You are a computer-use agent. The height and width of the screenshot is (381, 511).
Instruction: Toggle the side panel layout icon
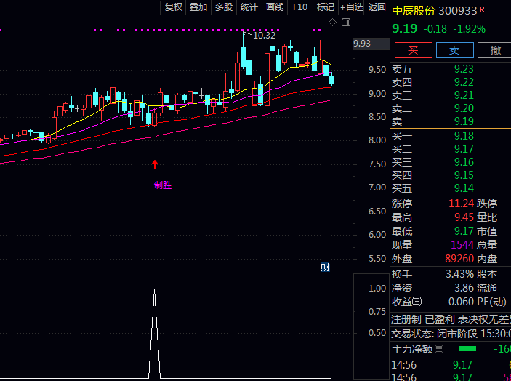(x=346, y=22)
